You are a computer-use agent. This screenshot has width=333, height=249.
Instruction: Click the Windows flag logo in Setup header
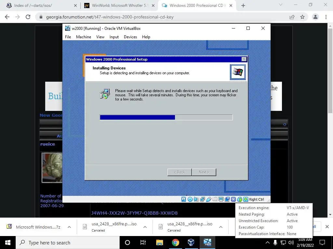(238, 72)
